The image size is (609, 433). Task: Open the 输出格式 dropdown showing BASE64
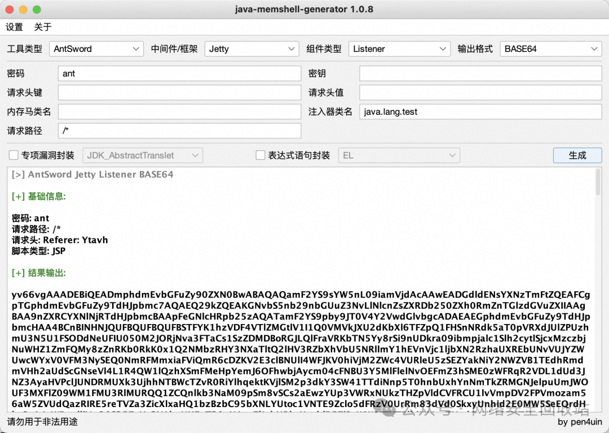(x=551, y=49)
